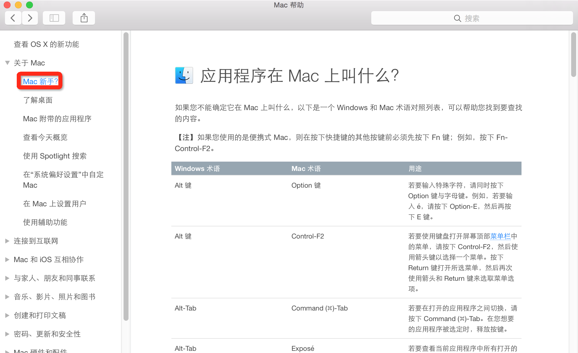Click the 连接到互联网 section label
This screenshot has height=353, width=578.
point(36,241)
